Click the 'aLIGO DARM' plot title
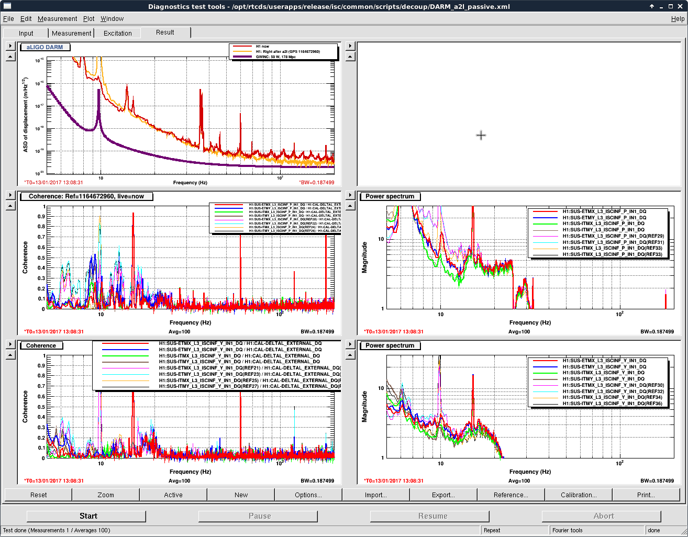 coord(45,47)
